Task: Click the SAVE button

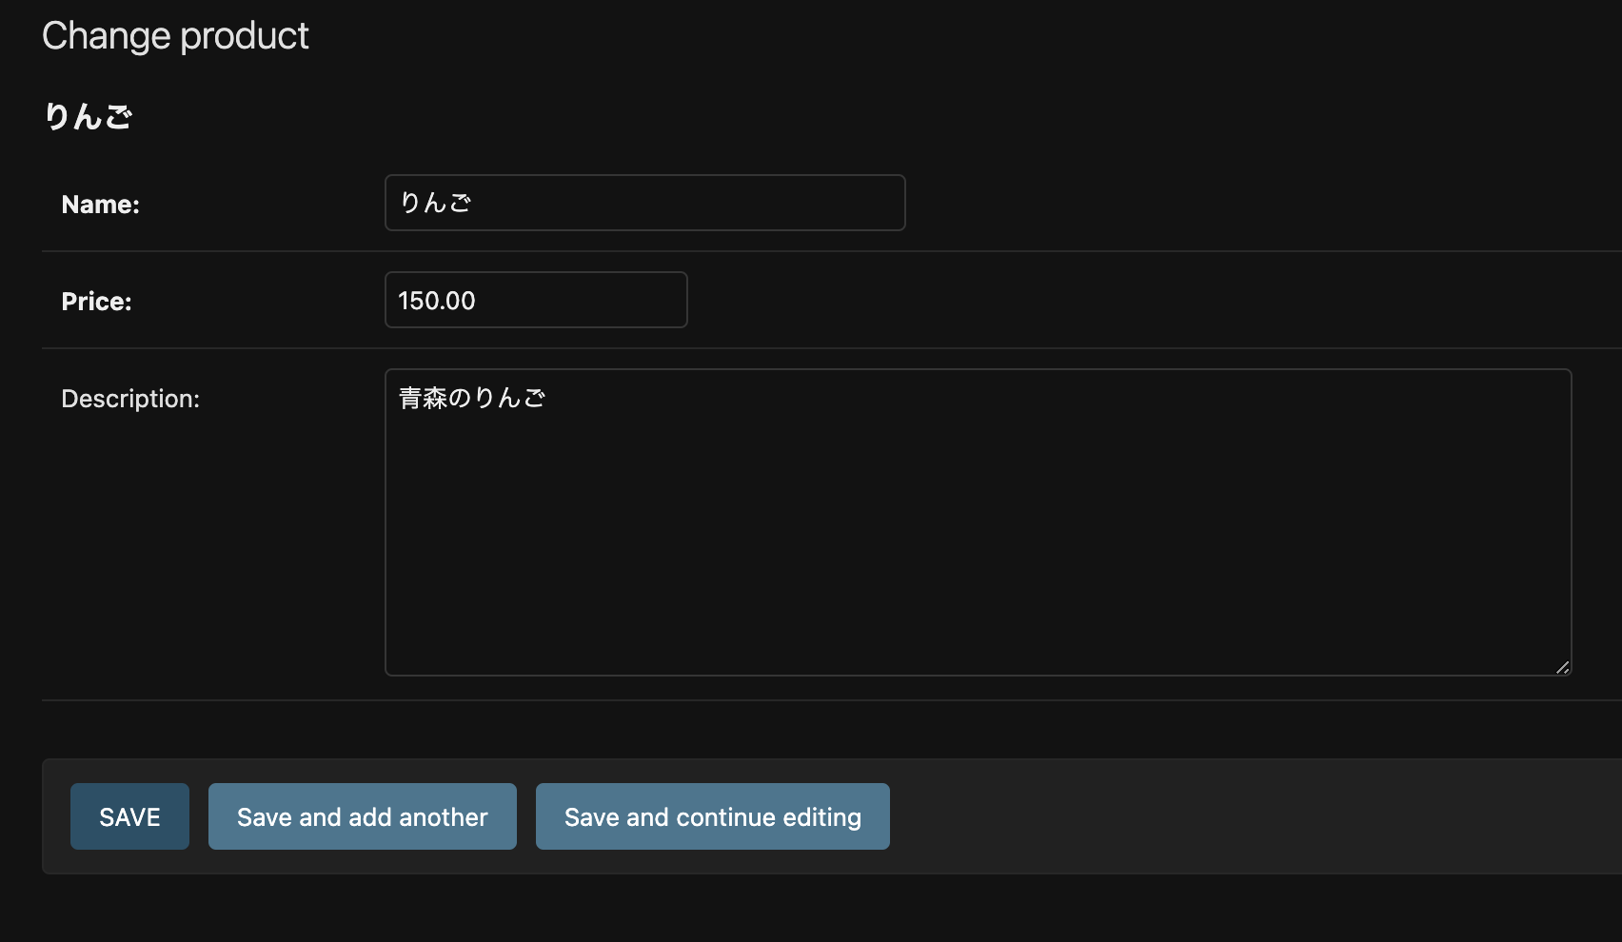Action: [x=129, y=816]
